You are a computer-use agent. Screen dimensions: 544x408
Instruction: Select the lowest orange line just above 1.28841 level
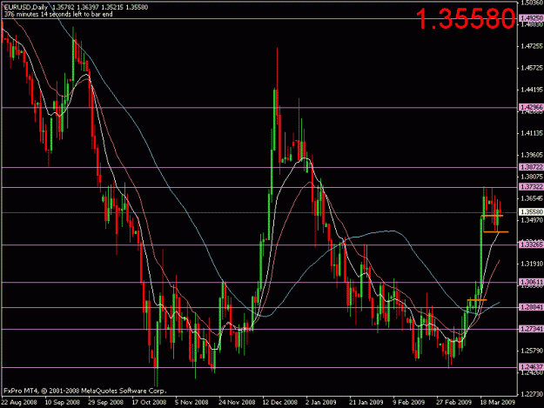[x=477, y=299]
